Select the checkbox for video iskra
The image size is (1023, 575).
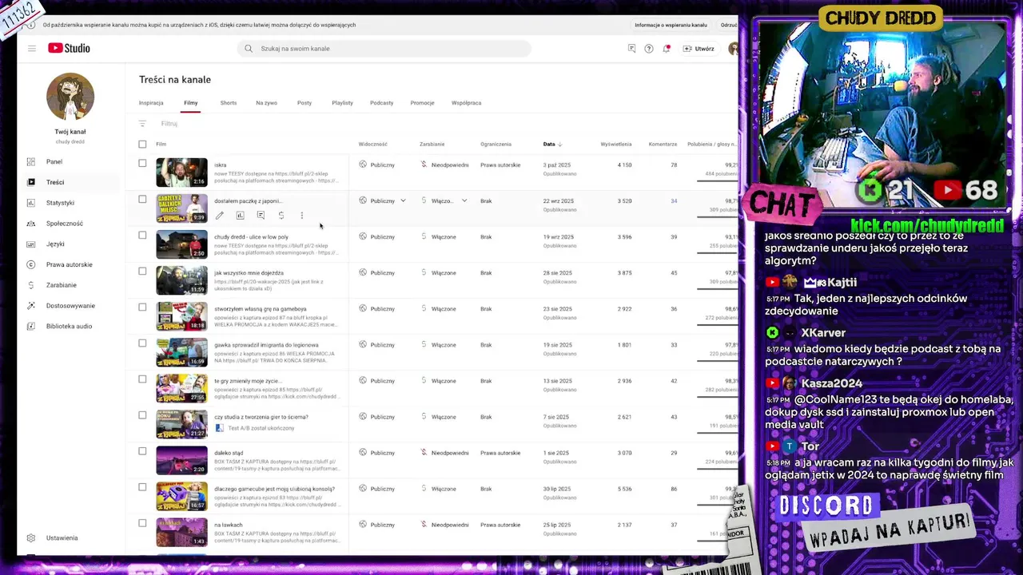tap(142, 163)
